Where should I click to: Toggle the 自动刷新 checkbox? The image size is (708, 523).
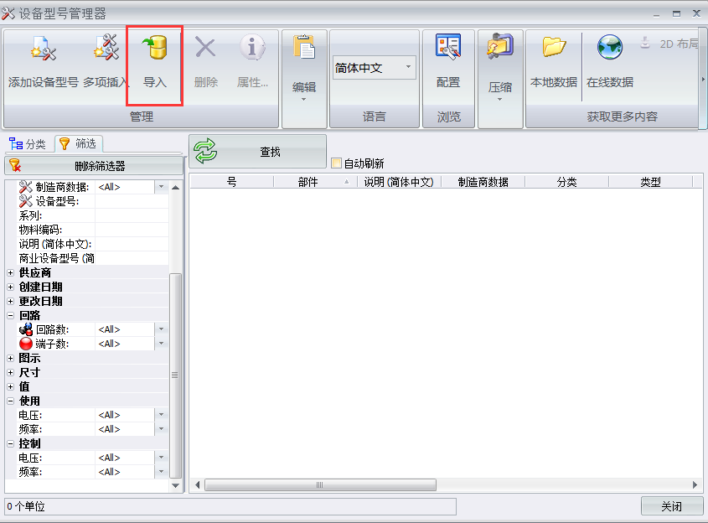336,163
